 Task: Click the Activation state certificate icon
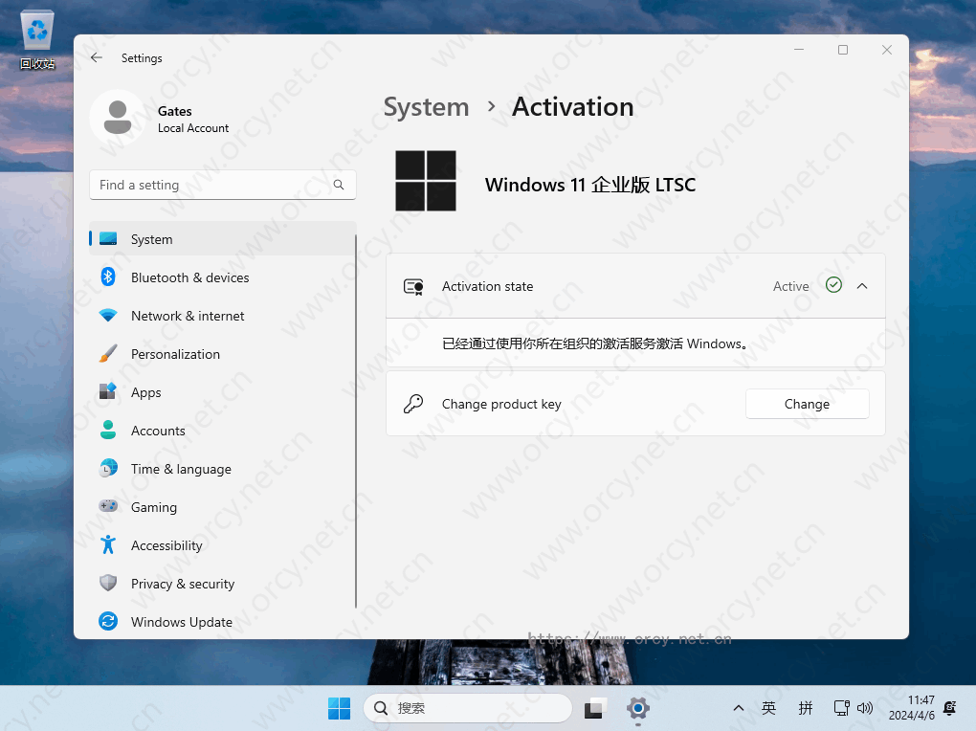coord(414,286)
